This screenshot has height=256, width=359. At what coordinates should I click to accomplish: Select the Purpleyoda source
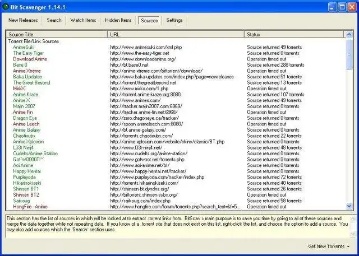[24, 177]
